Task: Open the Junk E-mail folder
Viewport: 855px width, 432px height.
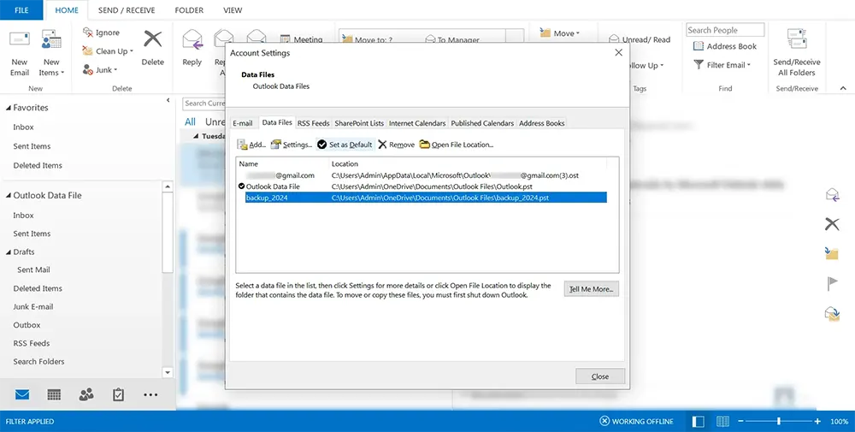Action: coord(33,306)
